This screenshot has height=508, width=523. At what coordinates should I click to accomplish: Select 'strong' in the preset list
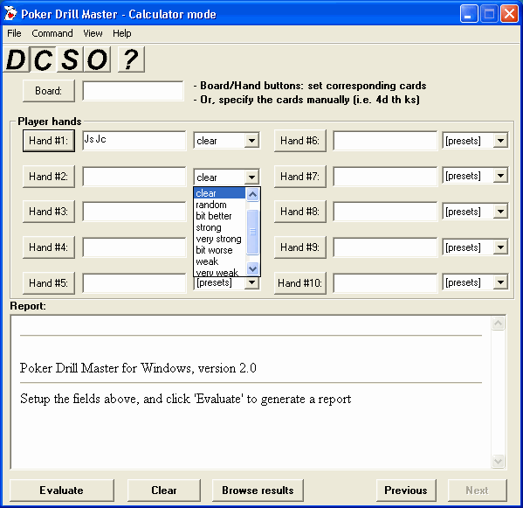[220, 227]
